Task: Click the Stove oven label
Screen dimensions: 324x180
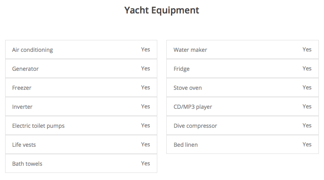Action: (x=188, y=88)
